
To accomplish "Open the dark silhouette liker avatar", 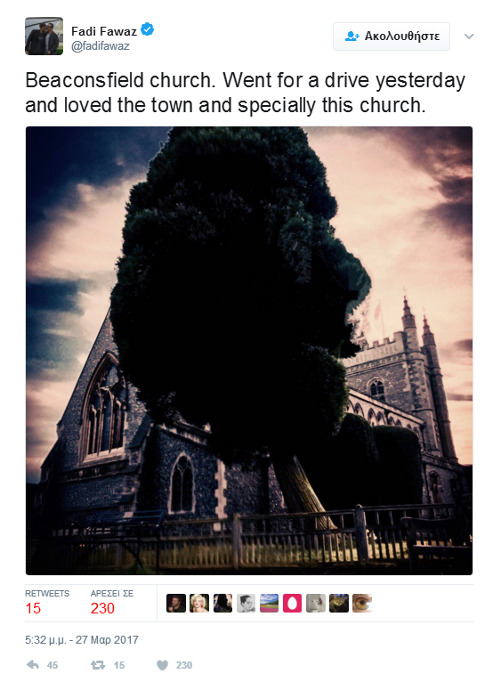I will [x=222, y=604].
